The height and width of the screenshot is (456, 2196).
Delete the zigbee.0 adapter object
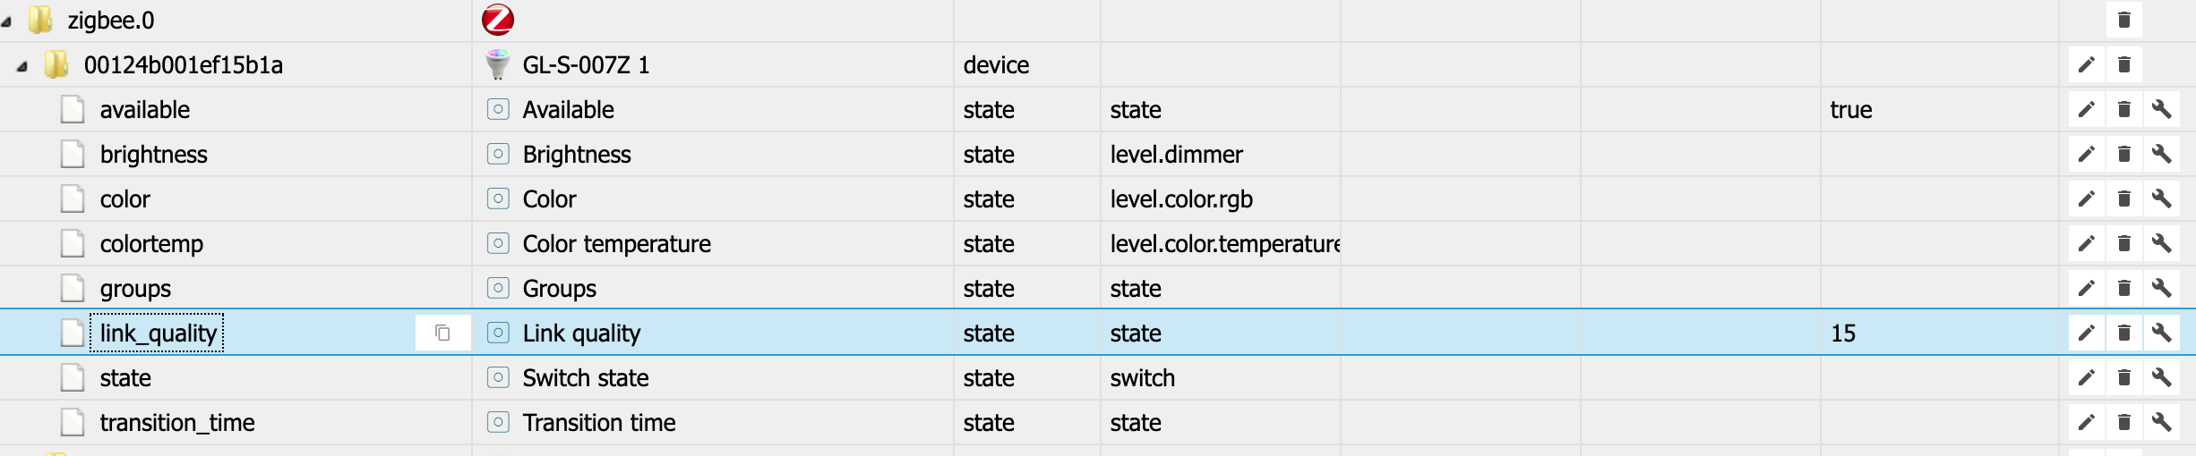2123,20
